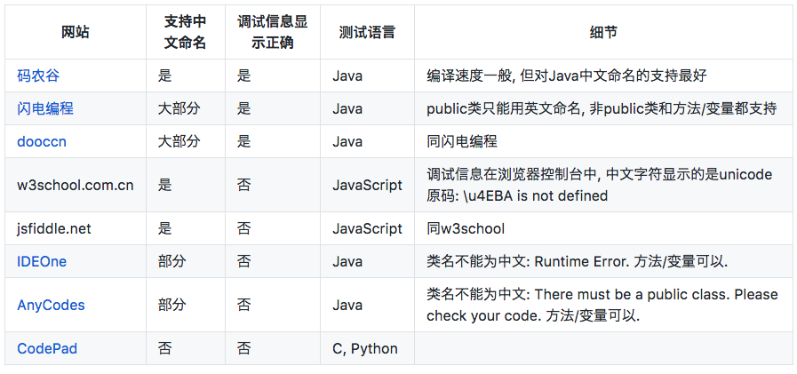Select the 同w3school detail cell
Screen dimensions: 797x374
click(x=465, y=228)
